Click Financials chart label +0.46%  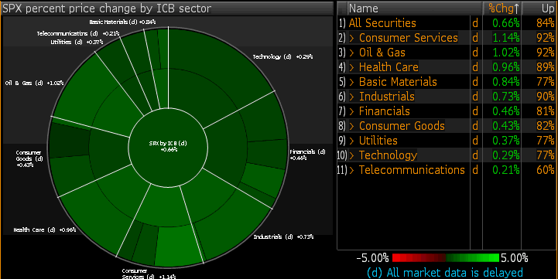click(307, 155)
